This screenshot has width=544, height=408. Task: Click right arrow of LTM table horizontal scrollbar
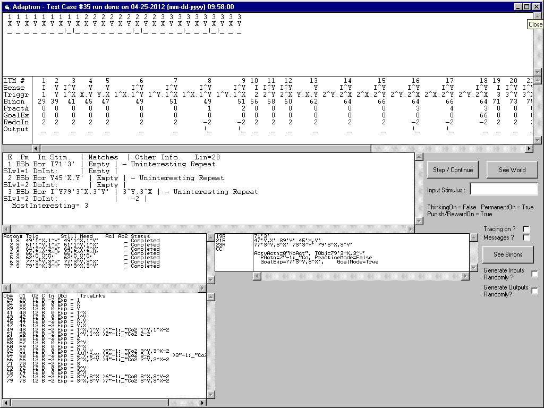coord(529,149)
